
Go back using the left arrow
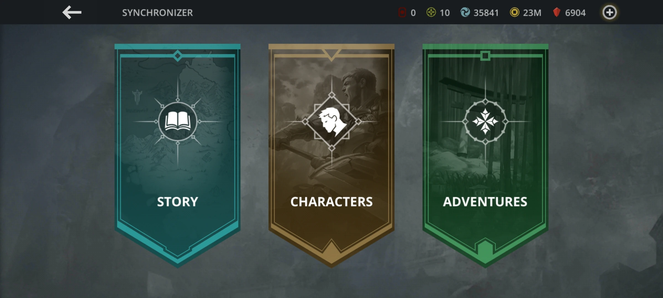[x=72, y=12]
